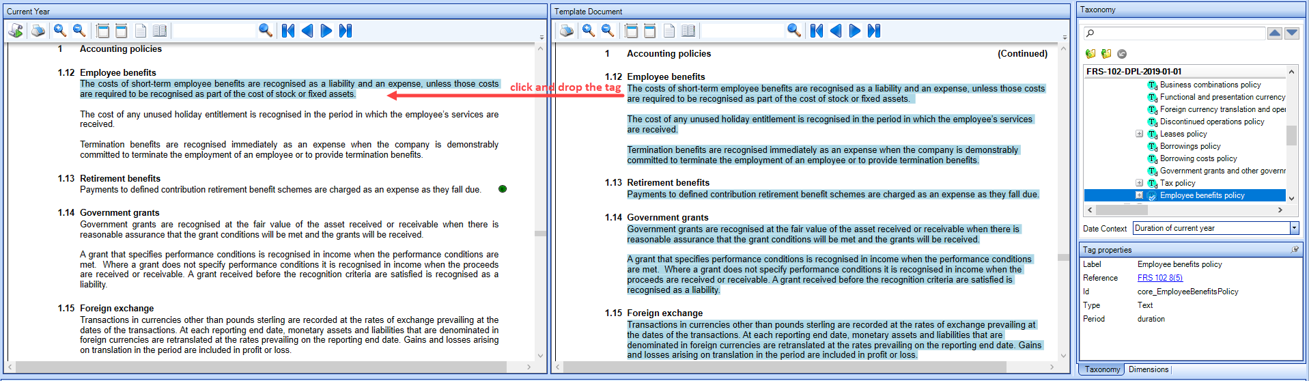Go to previous page in Current Year pane
The image size is (1309, 381).
click(307, 31)
